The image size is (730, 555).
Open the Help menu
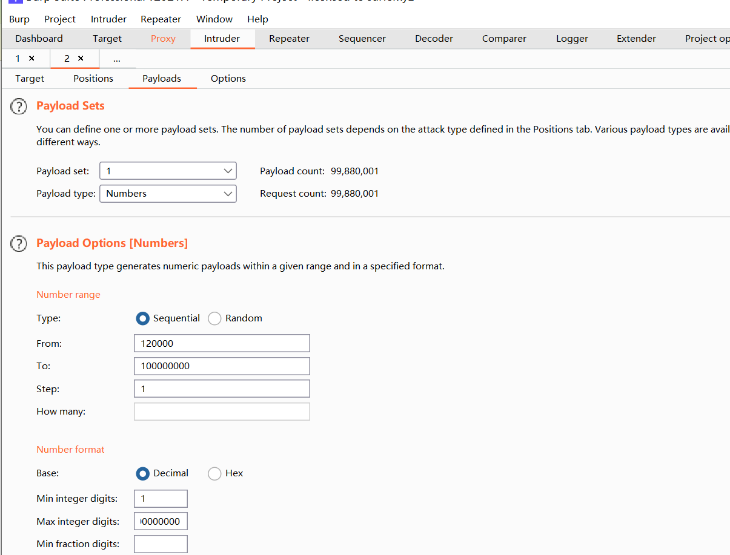coord(257,19)
